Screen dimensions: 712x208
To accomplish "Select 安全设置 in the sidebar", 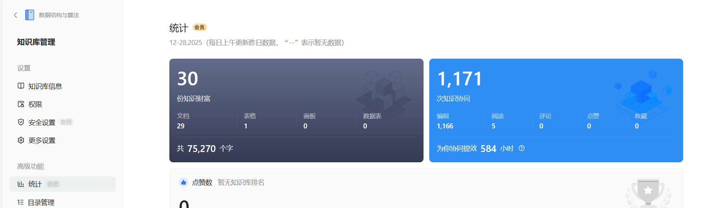I will click(42, 122).
